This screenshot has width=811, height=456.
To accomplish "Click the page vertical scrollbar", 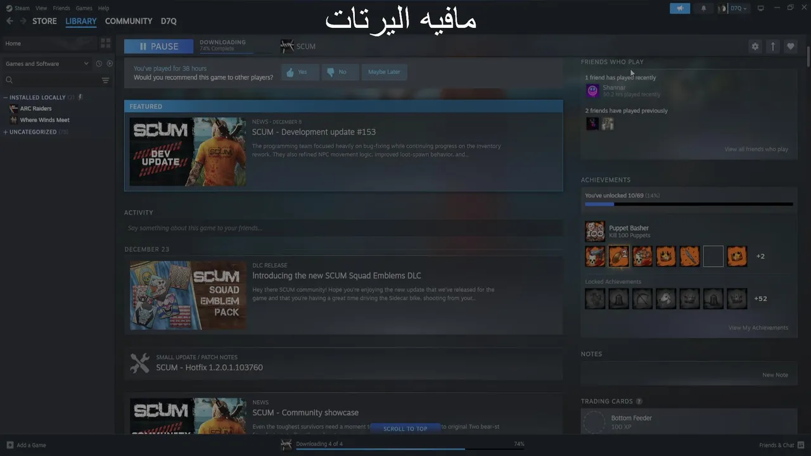I will click(x=808, y=57).
